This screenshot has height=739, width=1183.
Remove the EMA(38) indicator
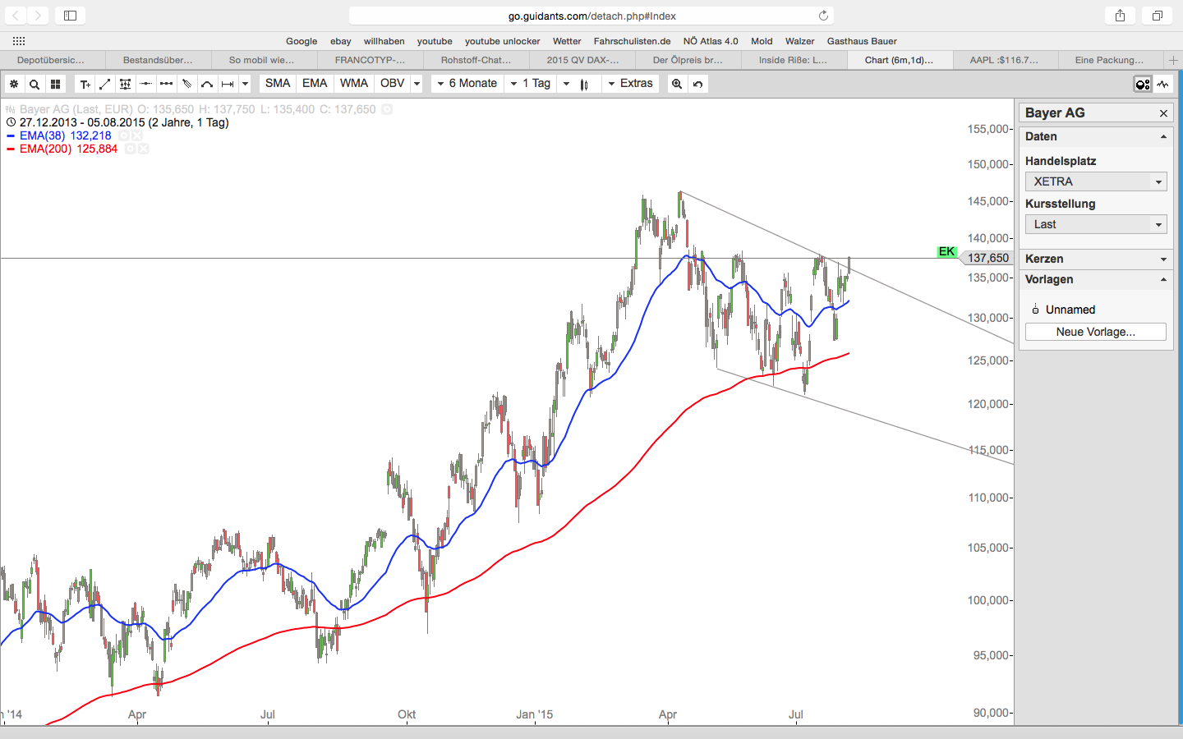(137, 135)
